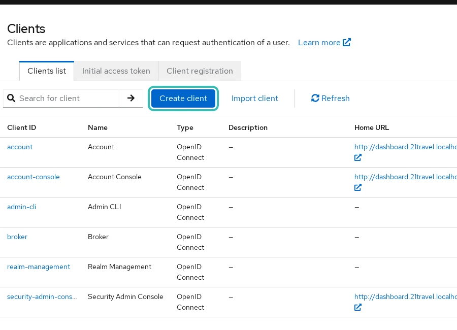The image size is (457, 330).
Task: Open the account client
Action: (20, 147)
